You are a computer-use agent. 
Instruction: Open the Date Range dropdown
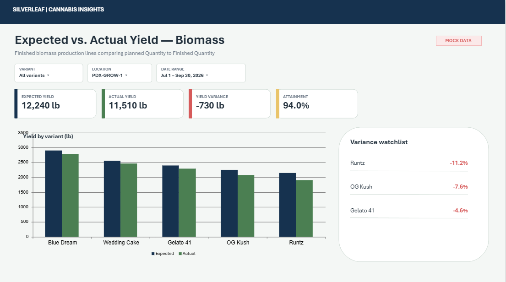click(x=201, y=73)
